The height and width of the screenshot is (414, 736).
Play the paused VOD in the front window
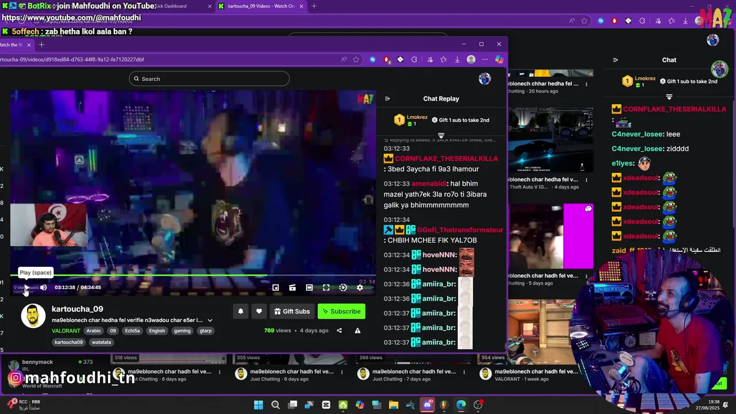point(26,287)
